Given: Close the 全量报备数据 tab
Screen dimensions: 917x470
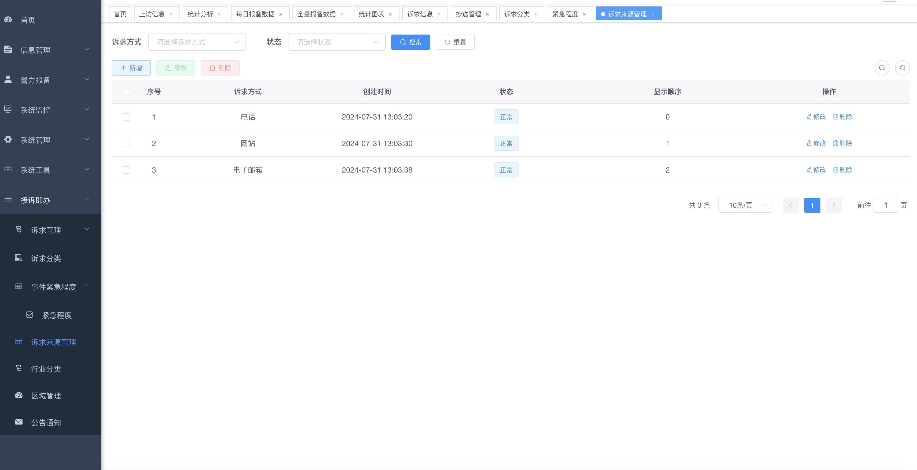Looking at the screenshot, I should click(342, 14).
